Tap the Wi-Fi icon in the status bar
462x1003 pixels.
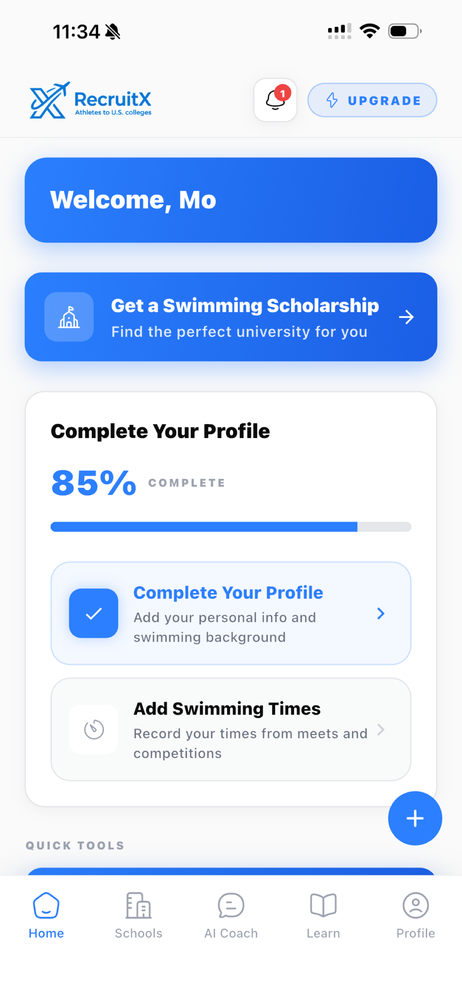(x=370, y=31)
